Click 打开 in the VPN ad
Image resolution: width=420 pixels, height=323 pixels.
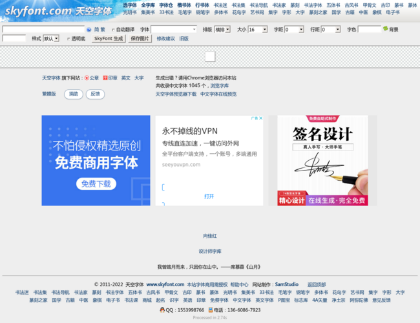[209, 196]
